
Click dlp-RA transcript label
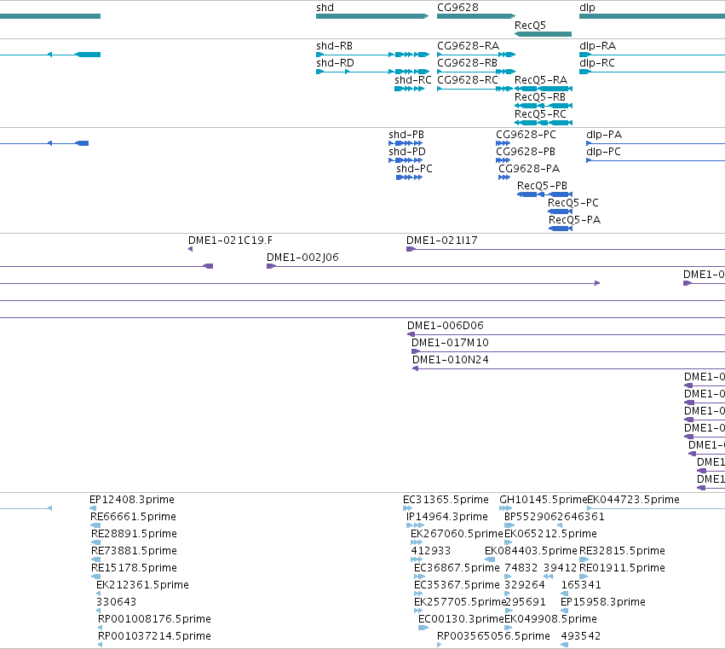597,46
